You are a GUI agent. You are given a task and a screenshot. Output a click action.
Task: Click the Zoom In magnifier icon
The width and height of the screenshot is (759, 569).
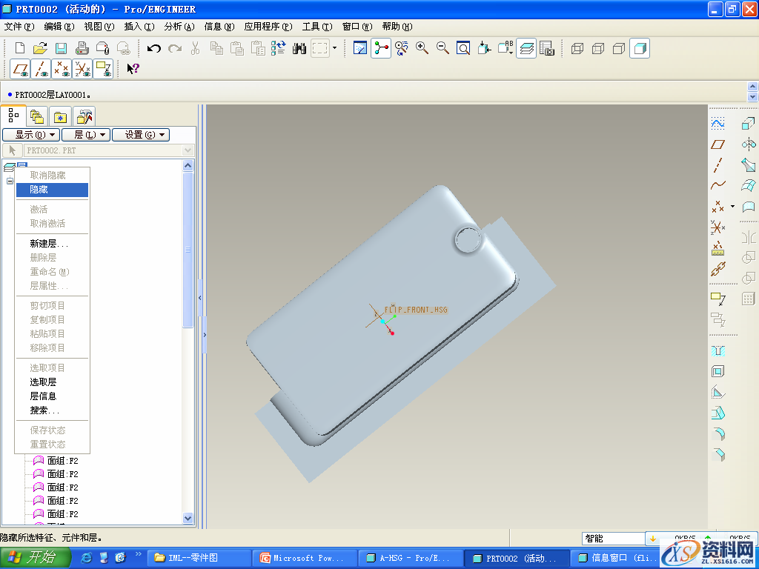(422, 48)
